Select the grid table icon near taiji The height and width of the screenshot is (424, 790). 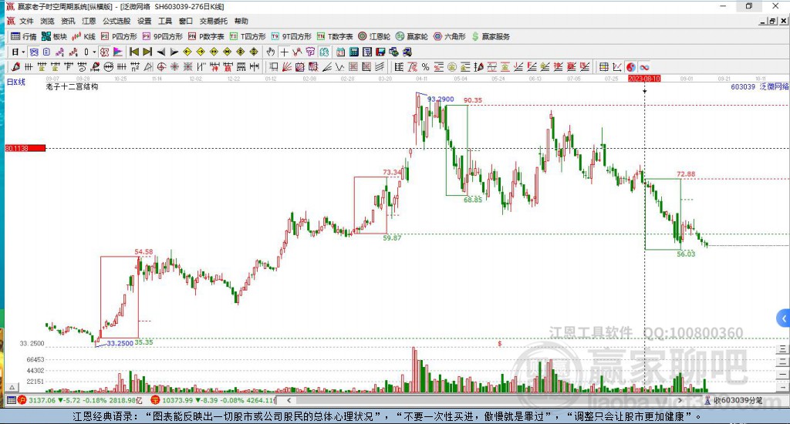pyautogui.click(x=603, y=66)
